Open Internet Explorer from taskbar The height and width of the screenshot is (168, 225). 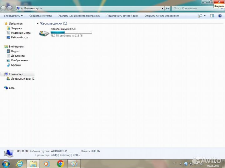[20, 163]
